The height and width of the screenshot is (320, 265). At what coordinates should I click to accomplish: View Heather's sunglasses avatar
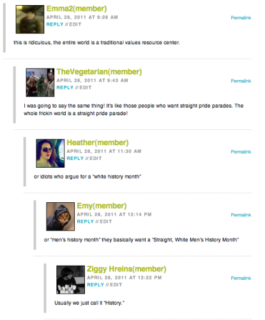pos(50,153)
